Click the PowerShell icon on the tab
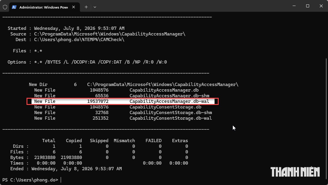Image resolution: width=328 pixels, height=185 pixels. point(14,7)
